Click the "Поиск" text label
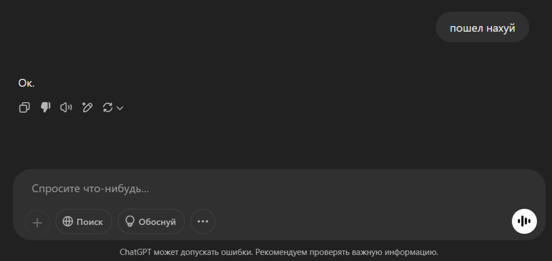552x261 pixels. point(89,222)
